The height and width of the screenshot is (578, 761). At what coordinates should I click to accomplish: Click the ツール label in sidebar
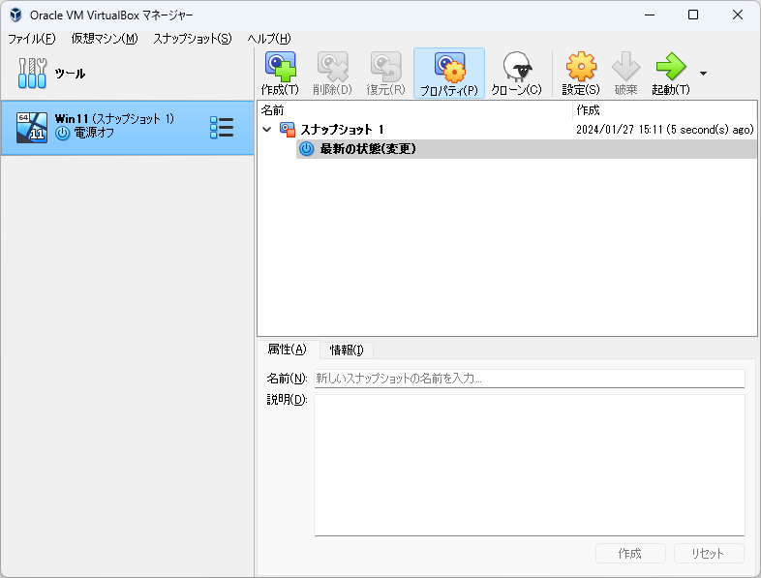tap(70, 74)
